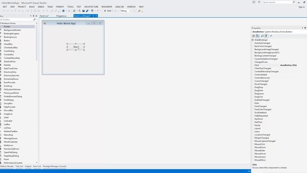The height and width of the screenshot is (173, 307).
Task: Close the Toolbox panel
Action: tap(36, 16)
